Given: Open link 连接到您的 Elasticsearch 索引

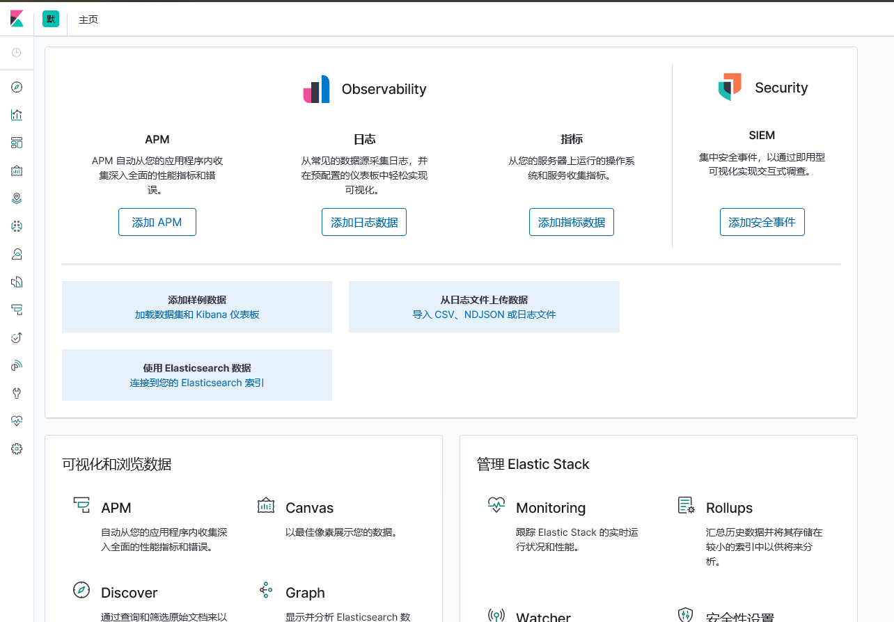Looking at the screenshot, I should 197,383.
